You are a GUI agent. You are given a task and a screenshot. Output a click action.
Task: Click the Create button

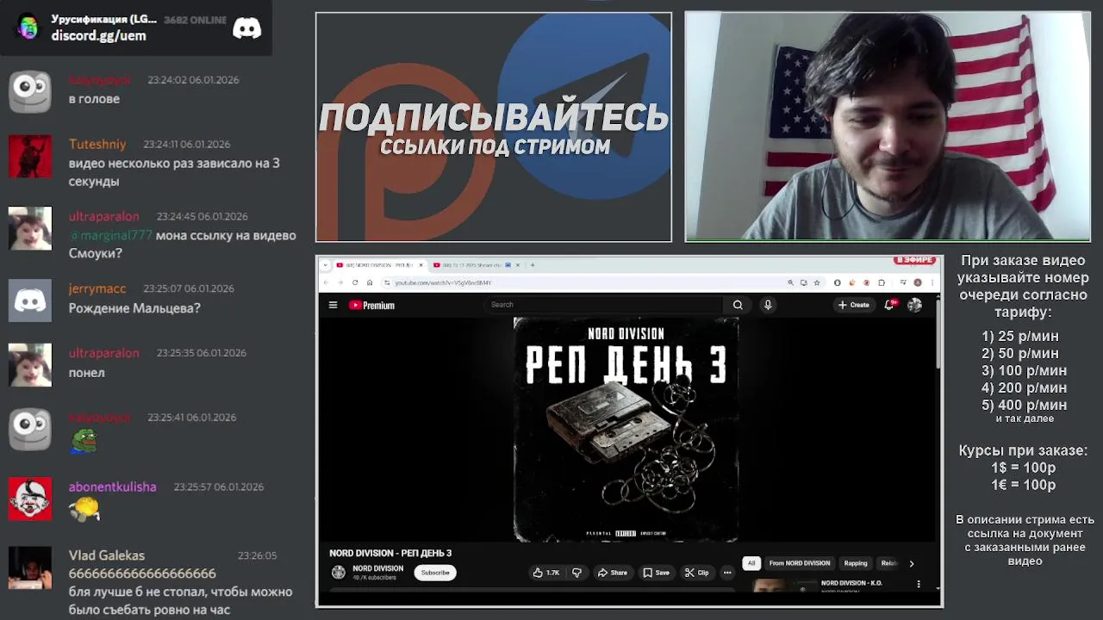[854, 305]
